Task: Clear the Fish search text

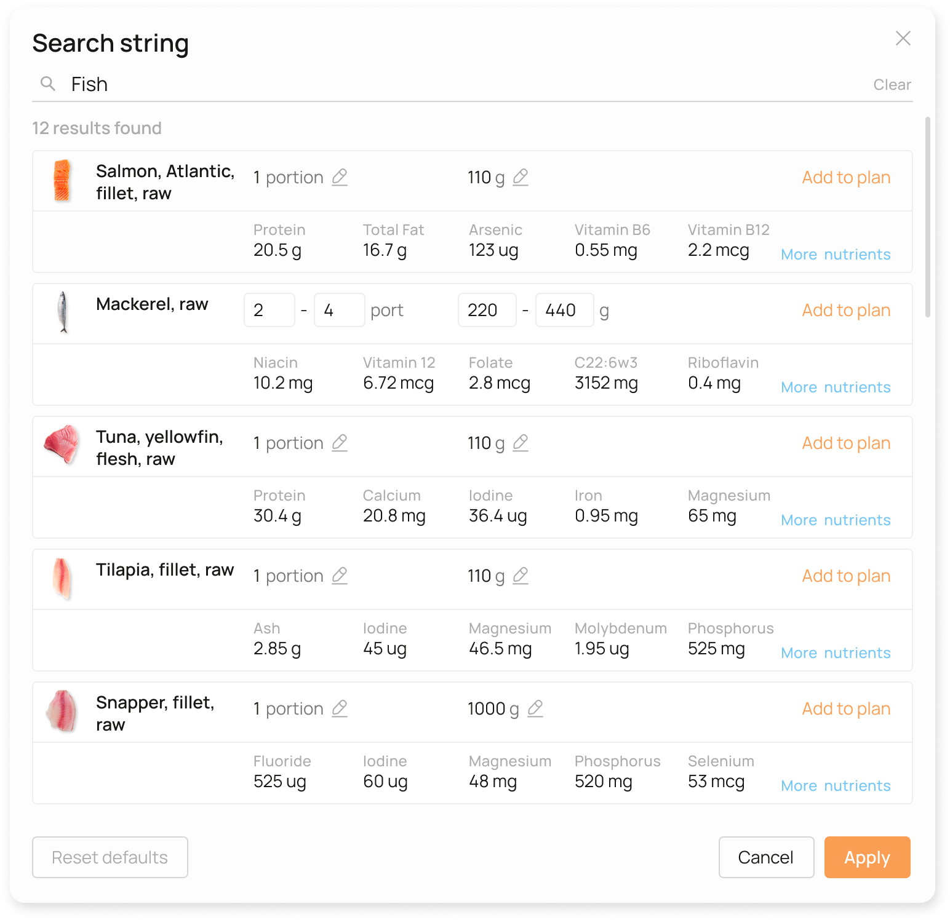Action: 892,85
